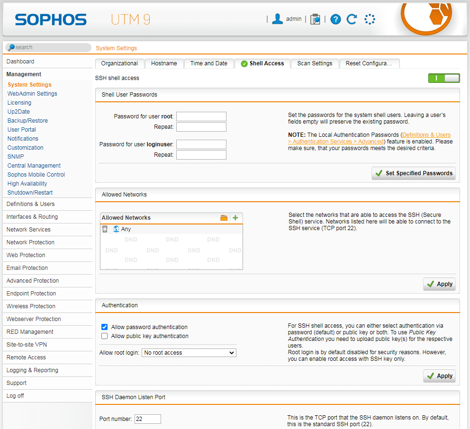Click the Password for user root field
Screen dimensions: 470x429
(201, 116)
